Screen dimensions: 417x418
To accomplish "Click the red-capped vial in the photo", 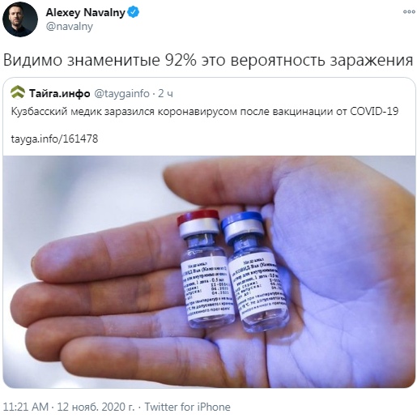I will coord(206,270).
